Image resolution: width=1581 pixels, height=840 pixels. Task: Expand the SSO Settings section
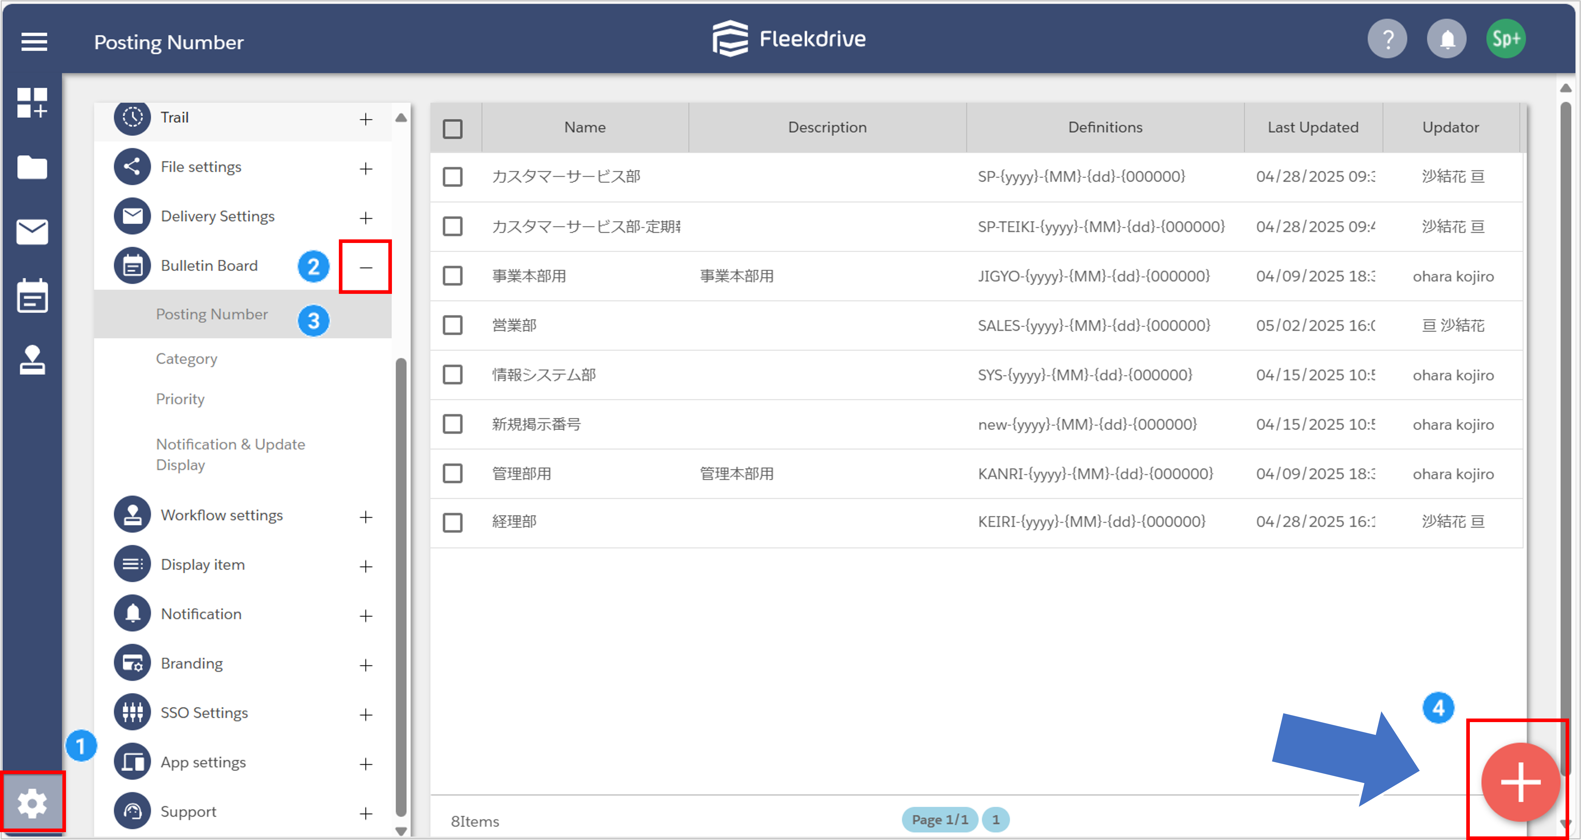[x=366, y=714]
